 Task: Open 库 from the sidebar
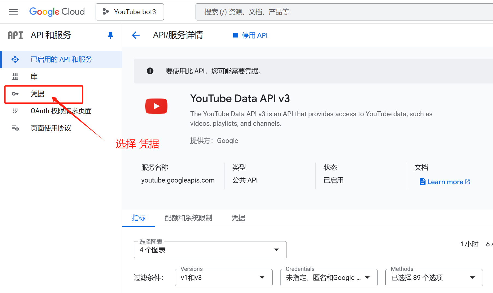(34, 76)
